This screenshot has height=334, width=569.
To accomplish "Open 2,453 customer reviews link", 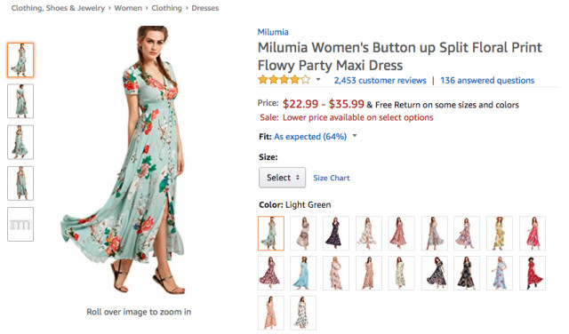I will pos(380,80).
